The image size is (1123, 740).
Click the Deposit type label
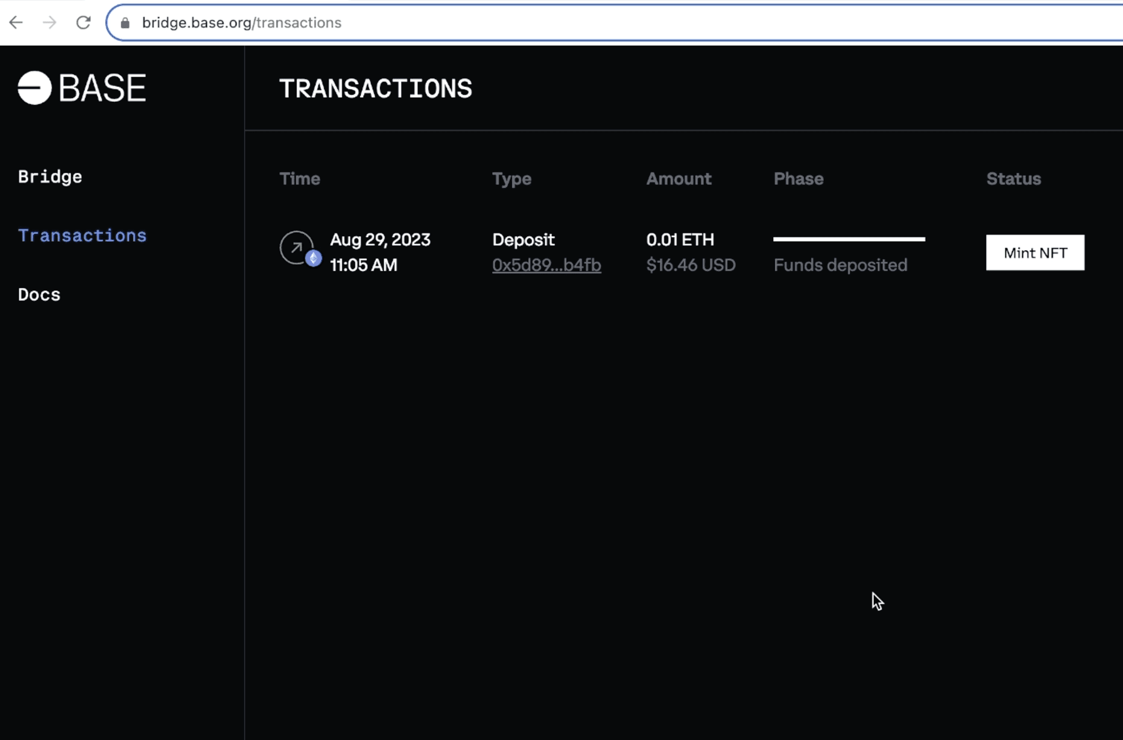coord(524,240)
